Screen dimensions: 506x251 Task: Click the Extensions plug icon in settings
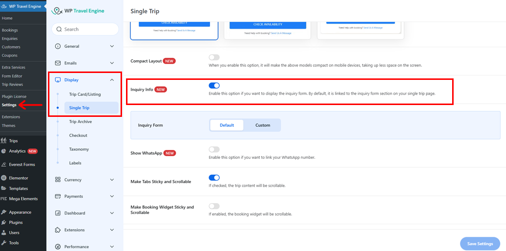pos(58,230)
